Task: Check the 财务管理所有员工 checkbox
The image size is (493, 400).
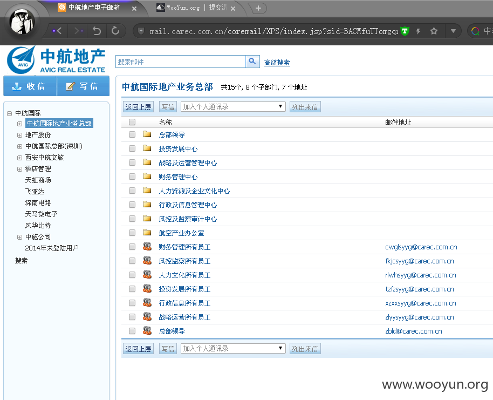Action: point(132,247)
